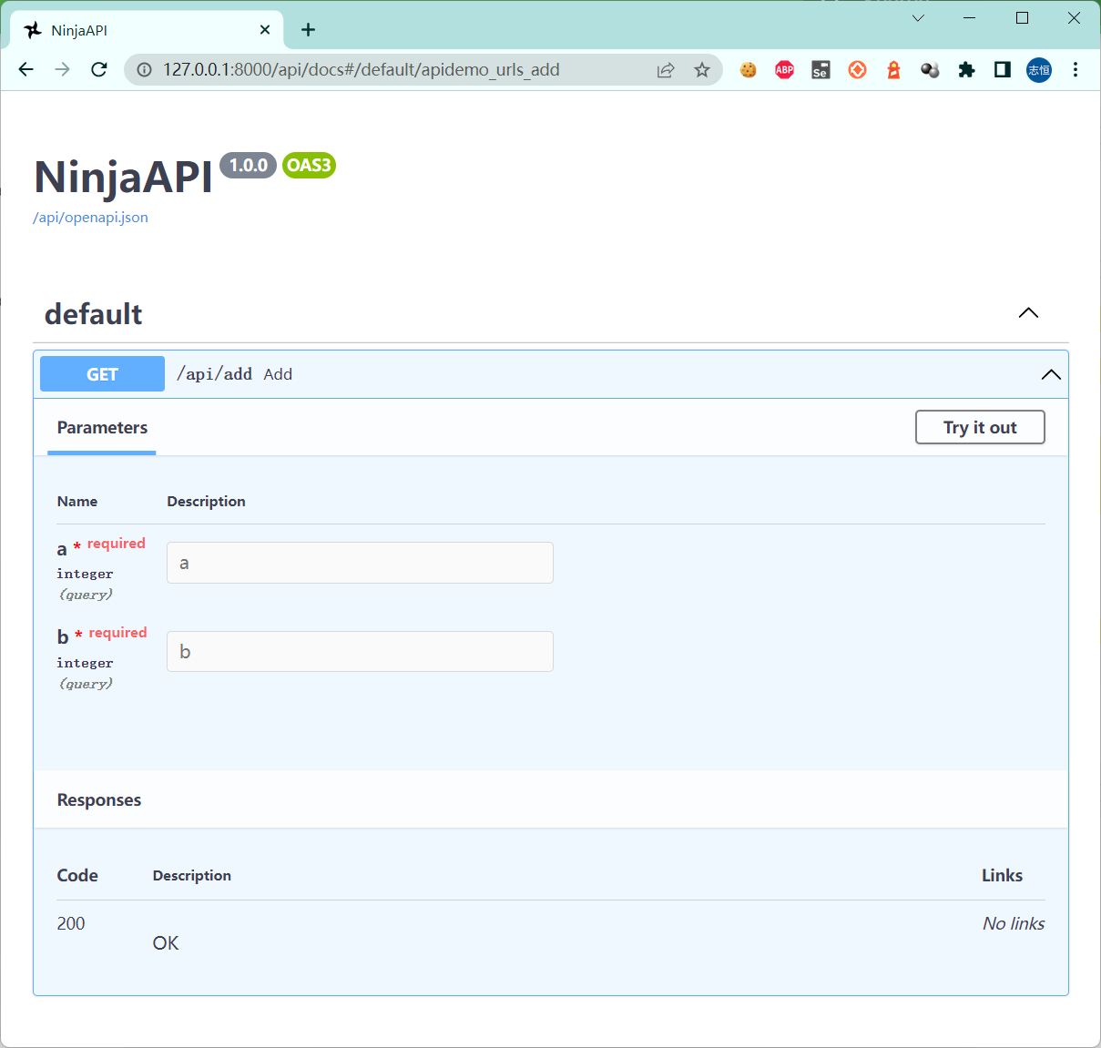Open the orange diamond extension icon
The image size is (1101, 1048).
click(857, 69)
